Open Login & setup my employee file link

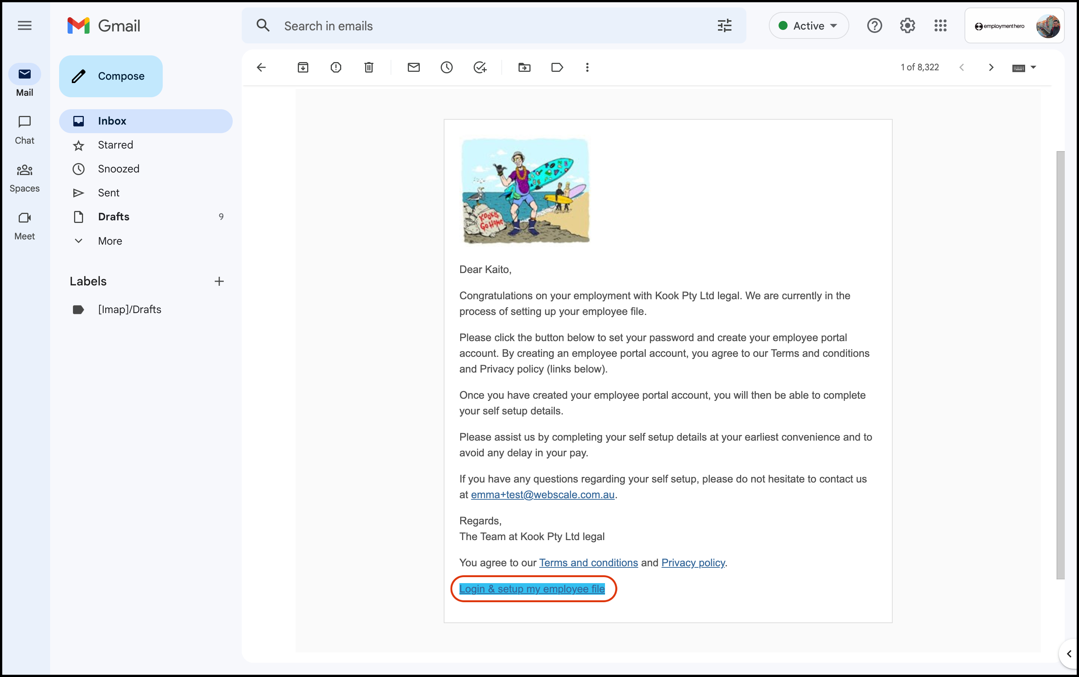532,589
